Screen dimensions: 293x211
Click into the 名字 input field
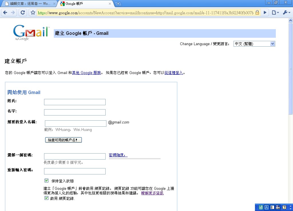[x=75, y=112]
